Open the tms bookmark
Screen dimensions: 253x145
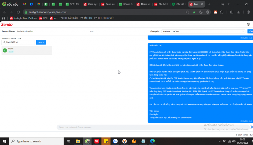[x=54, y=18]
